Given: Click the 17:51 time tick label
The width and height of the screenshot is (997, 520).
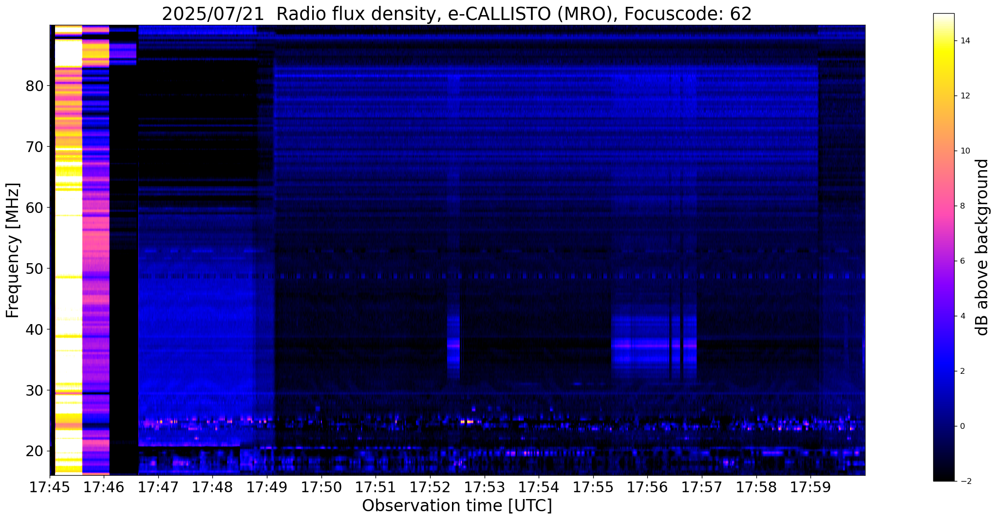Looking at the screenshot, I should [x=376, y=487].
